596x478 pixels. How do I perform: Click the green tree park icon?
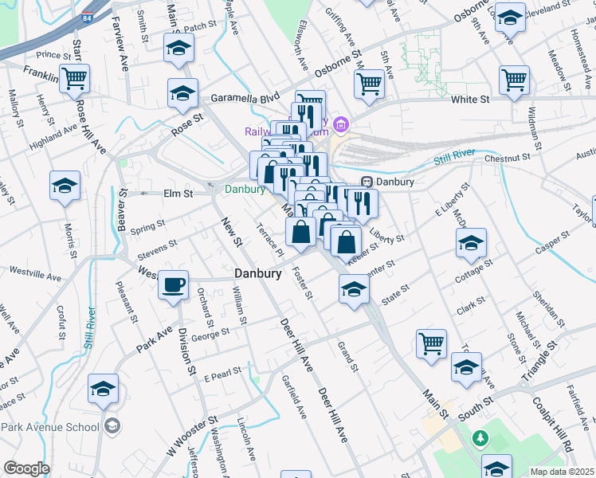click(480, 438)
